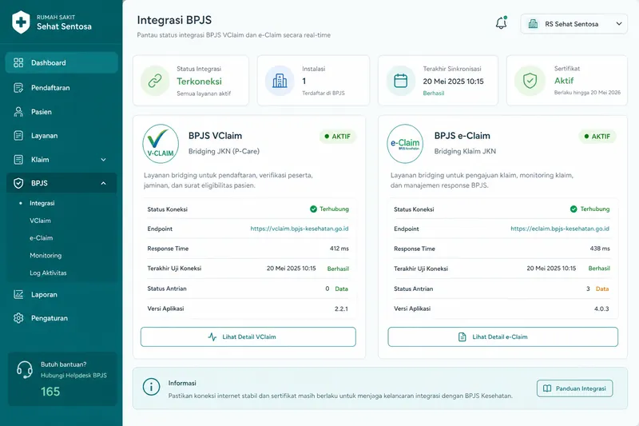Click the Klaim document icon
Viewport: 639px width, 426px height.
(x=18, y=160)
